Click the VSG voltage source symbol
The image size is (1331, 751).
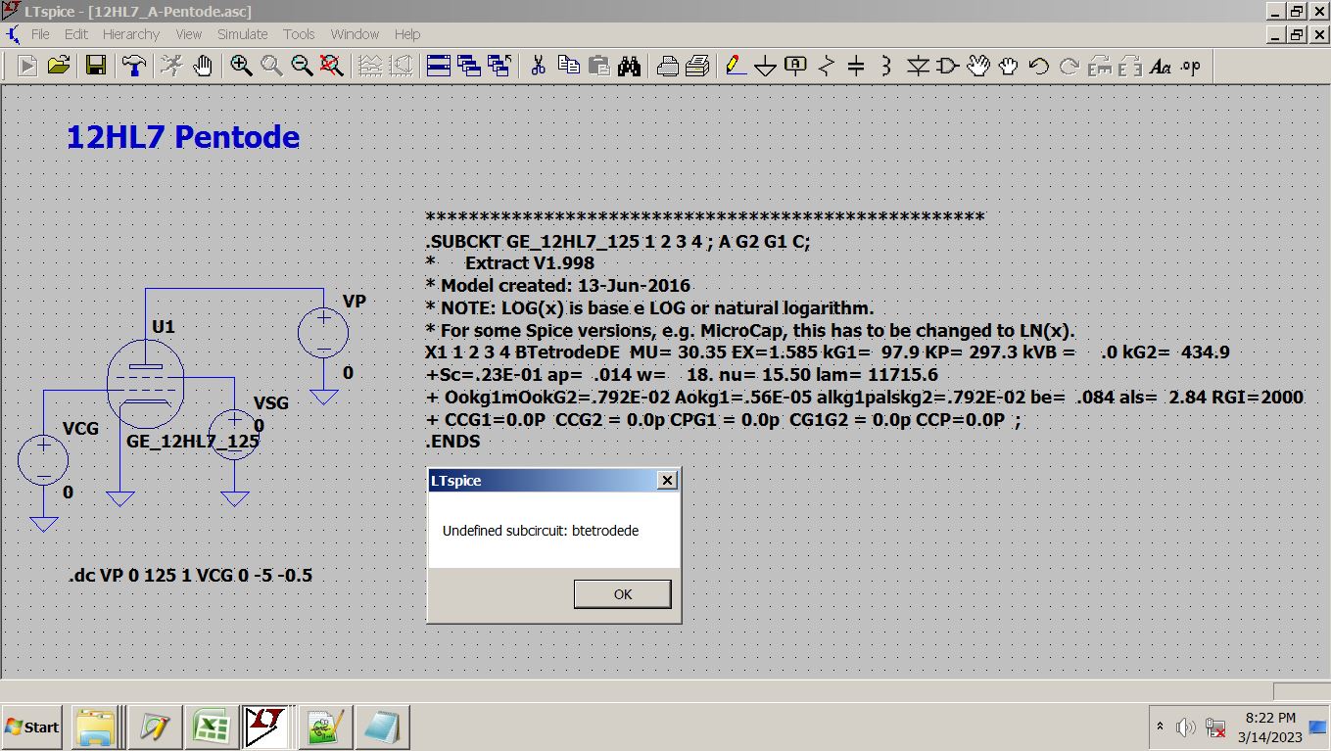[x=235, y=435]
